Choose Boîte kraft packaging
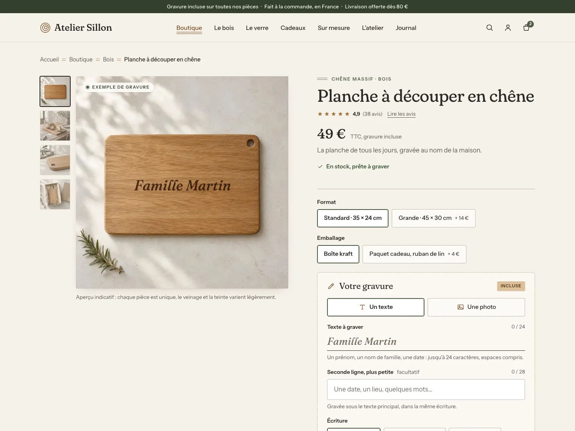 coord(338,254)
